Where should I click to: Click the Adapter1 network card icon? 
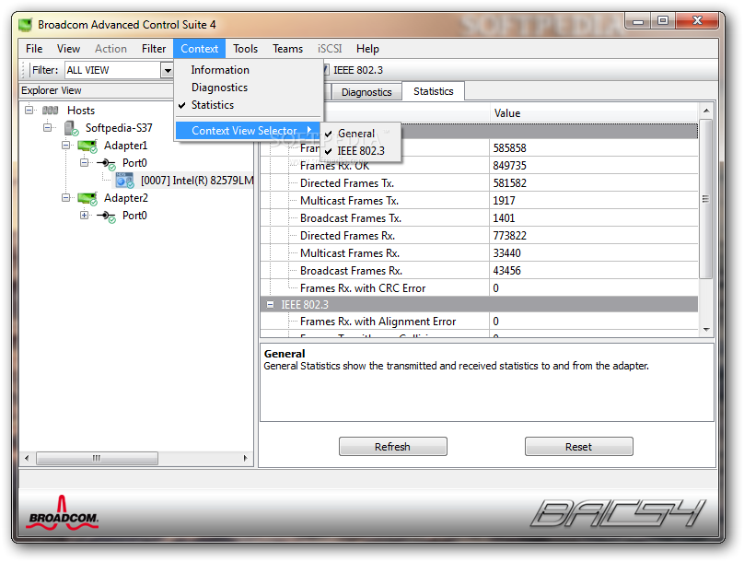click(x=87, y=146)
